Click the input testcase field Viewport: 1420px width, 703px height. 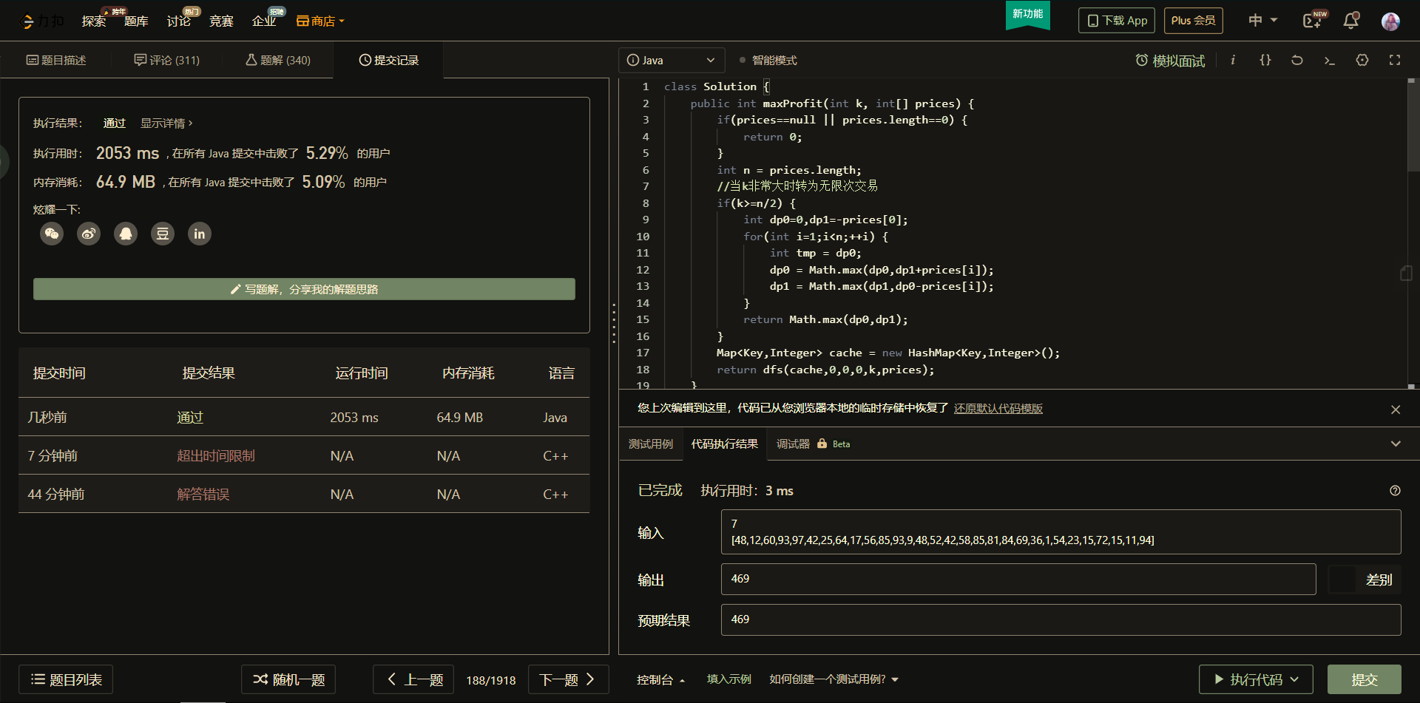pyautogui.click(x=1061, y=532)
